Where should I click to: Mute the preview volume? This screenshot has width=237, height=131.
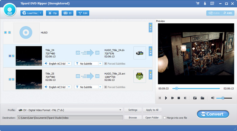tap(213, 98)
